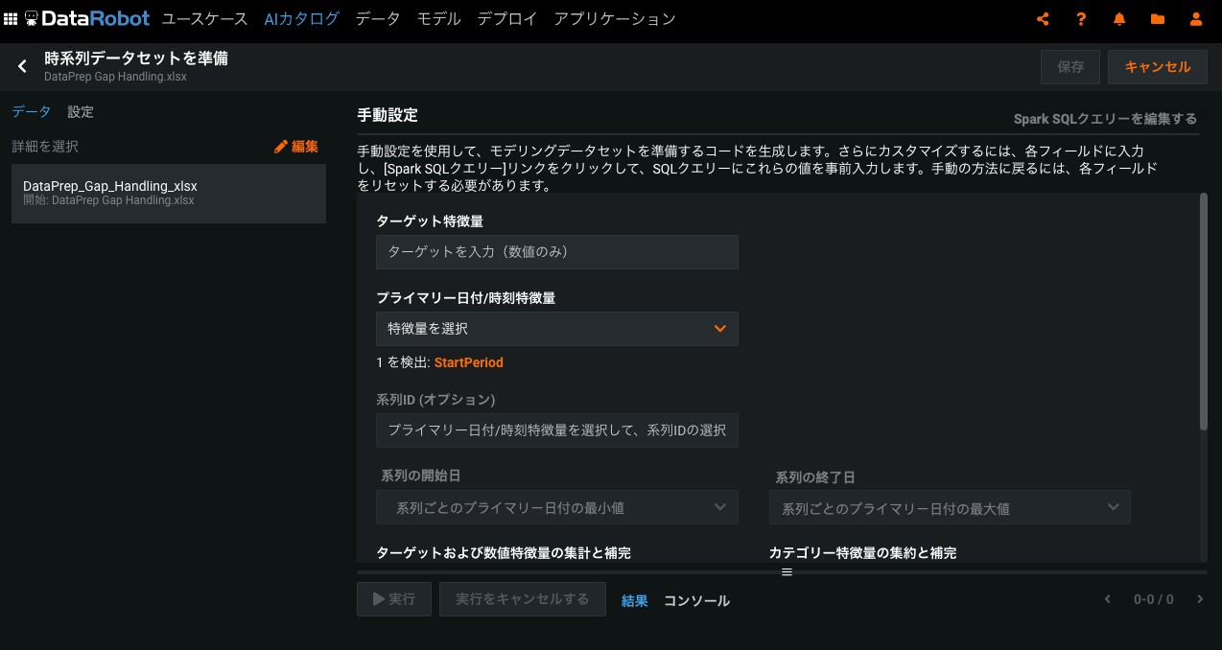Switch to the 設定 tab

click(x=81, y=112)
